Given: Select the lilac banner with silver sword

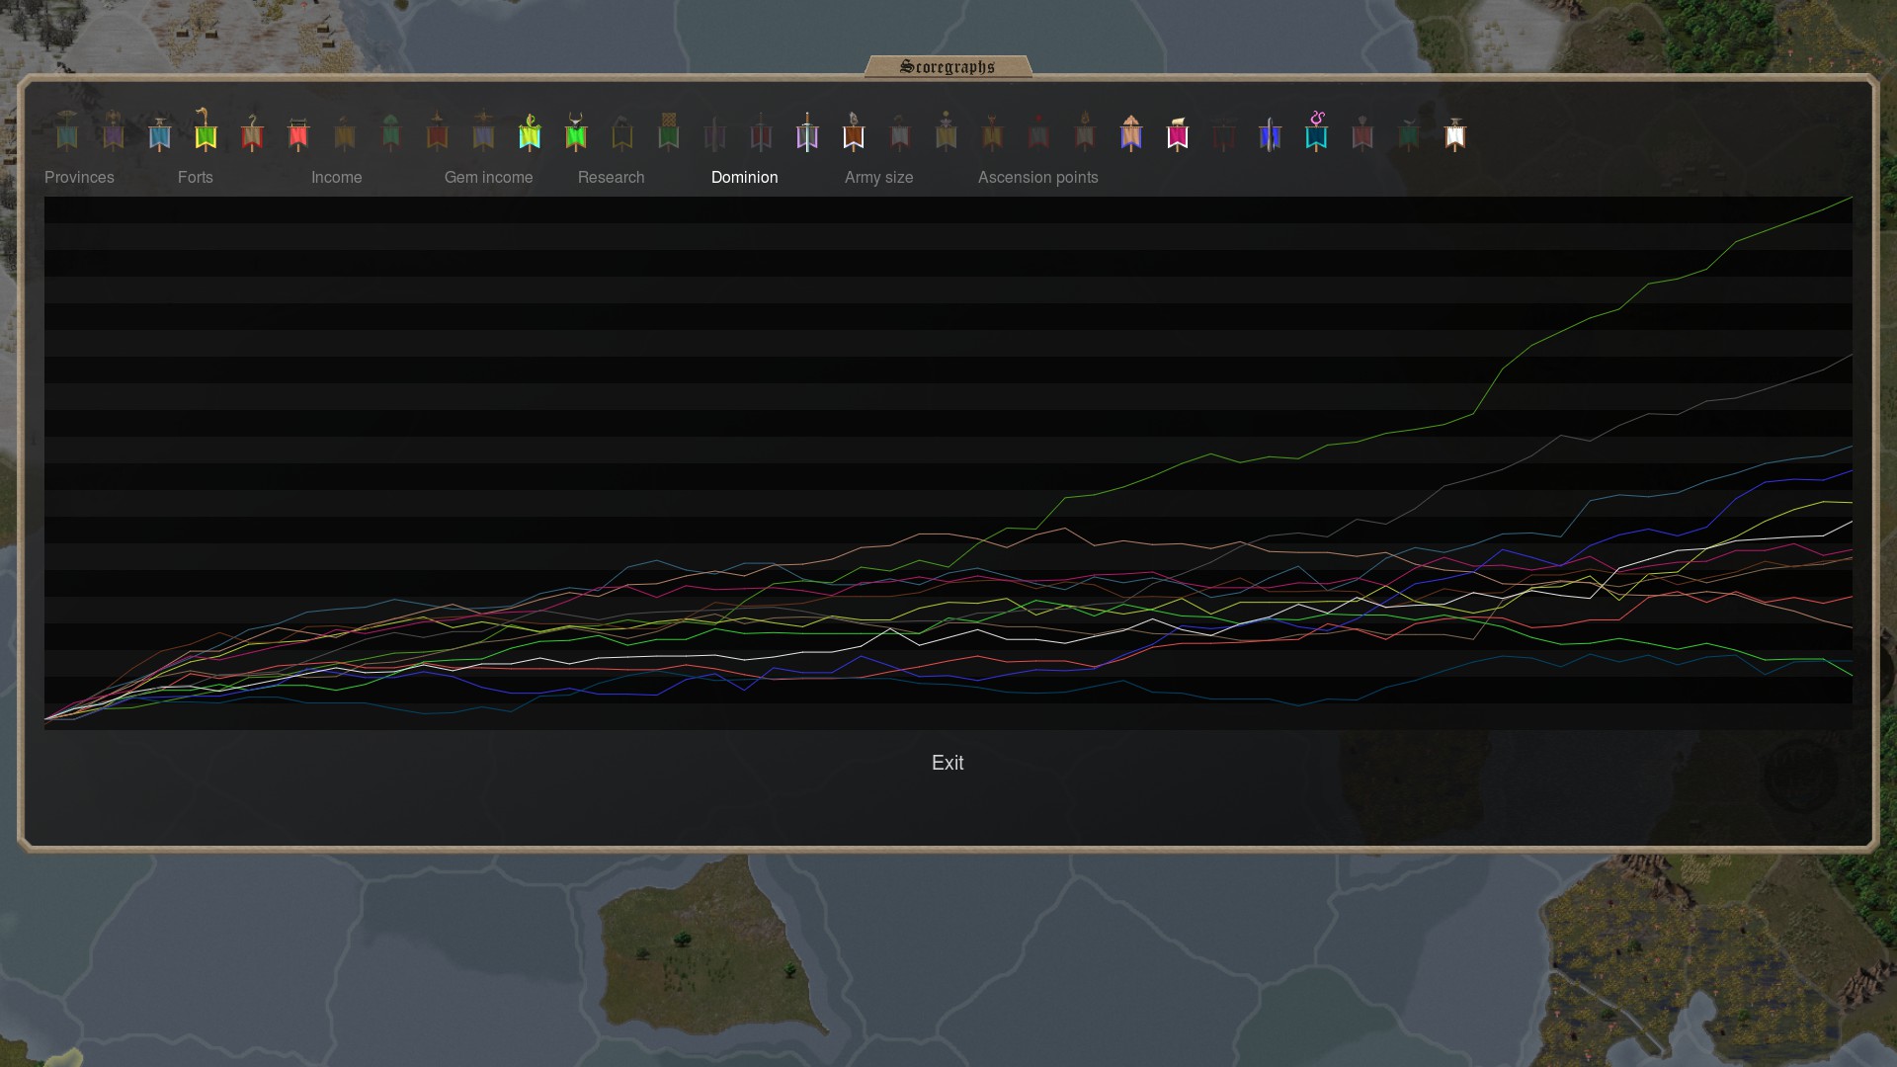Looking at the screenshot, I should pyautogui.click(x=807, y=130).
